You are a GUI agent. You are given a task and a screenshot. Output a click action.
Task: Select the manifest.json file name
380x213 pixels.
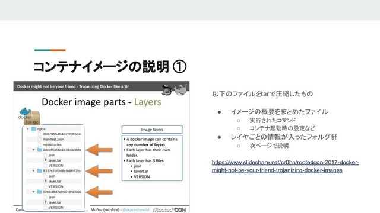tap(53, 140)
